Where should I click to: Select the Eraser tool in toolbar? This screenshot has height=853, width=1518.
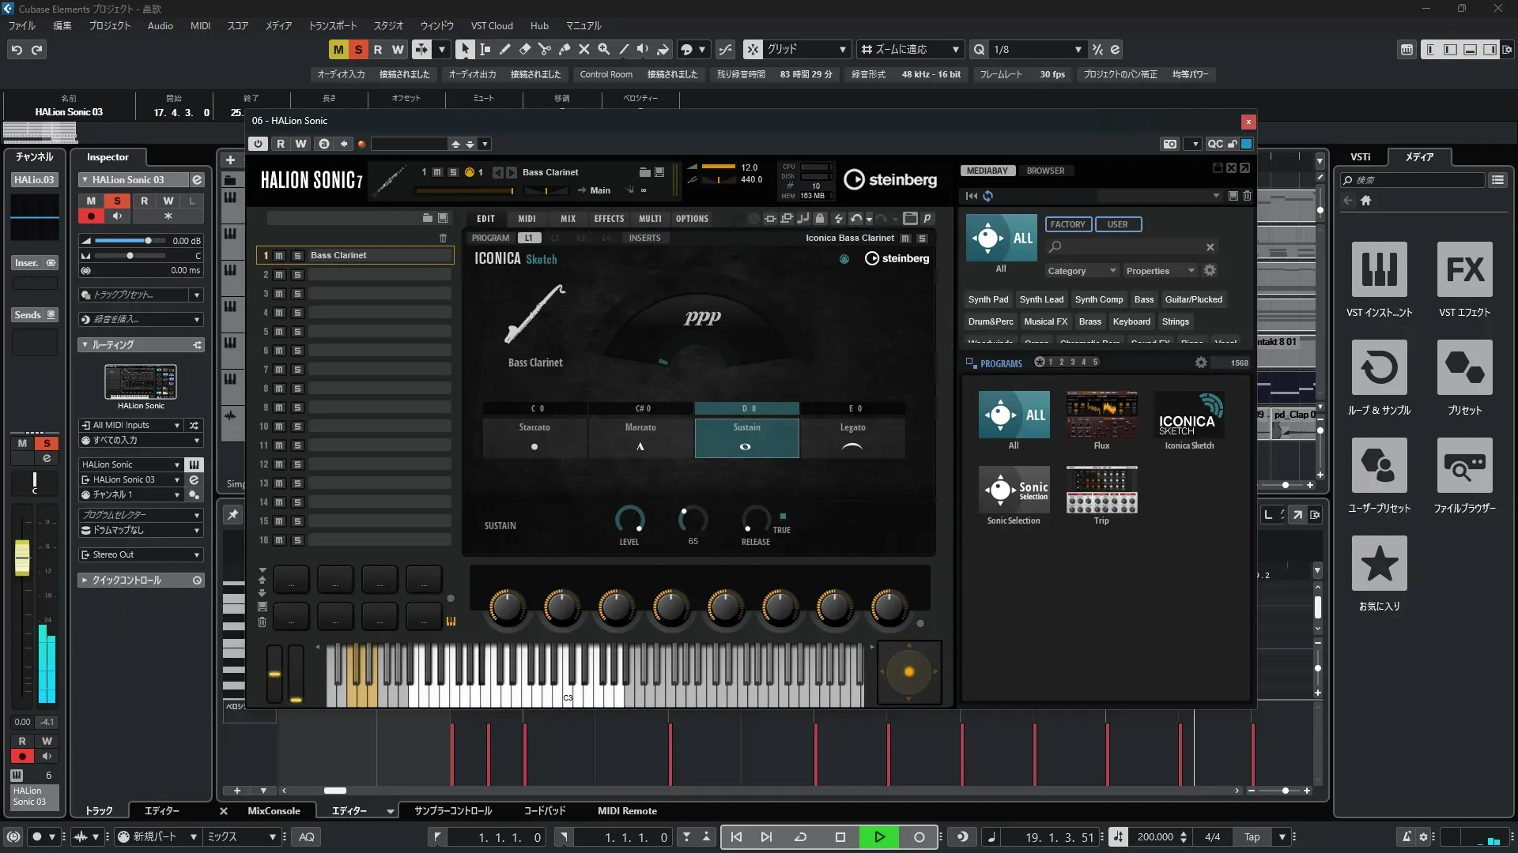[x=524, y=49]
